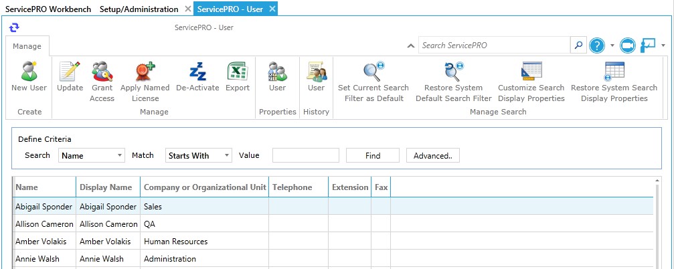Sort by the Name column header
This screenshot has height=269, width=674.
44,187
